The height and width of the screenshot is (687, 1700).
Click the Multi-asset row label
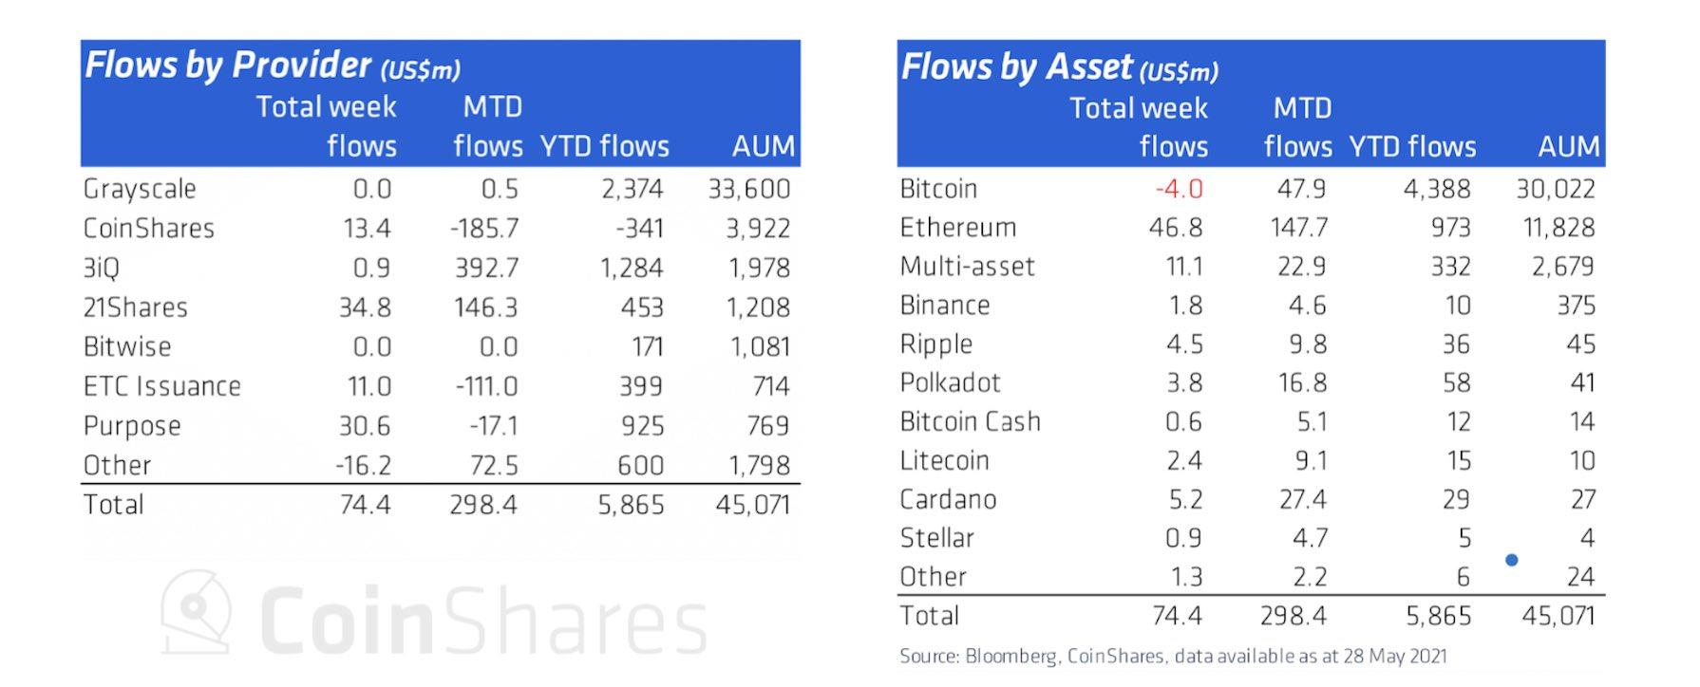click(x=967, y=267)
